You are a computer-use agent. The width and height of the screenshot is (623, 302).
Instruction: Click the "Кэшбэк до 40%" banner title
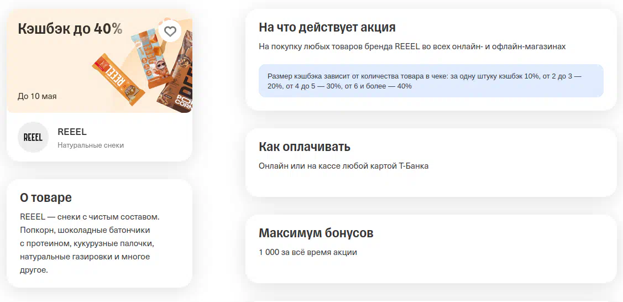70,29
